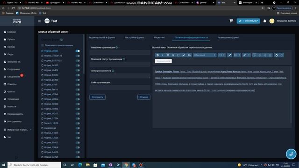Toggle switch for Форма_70c93

tap(78, 51)
